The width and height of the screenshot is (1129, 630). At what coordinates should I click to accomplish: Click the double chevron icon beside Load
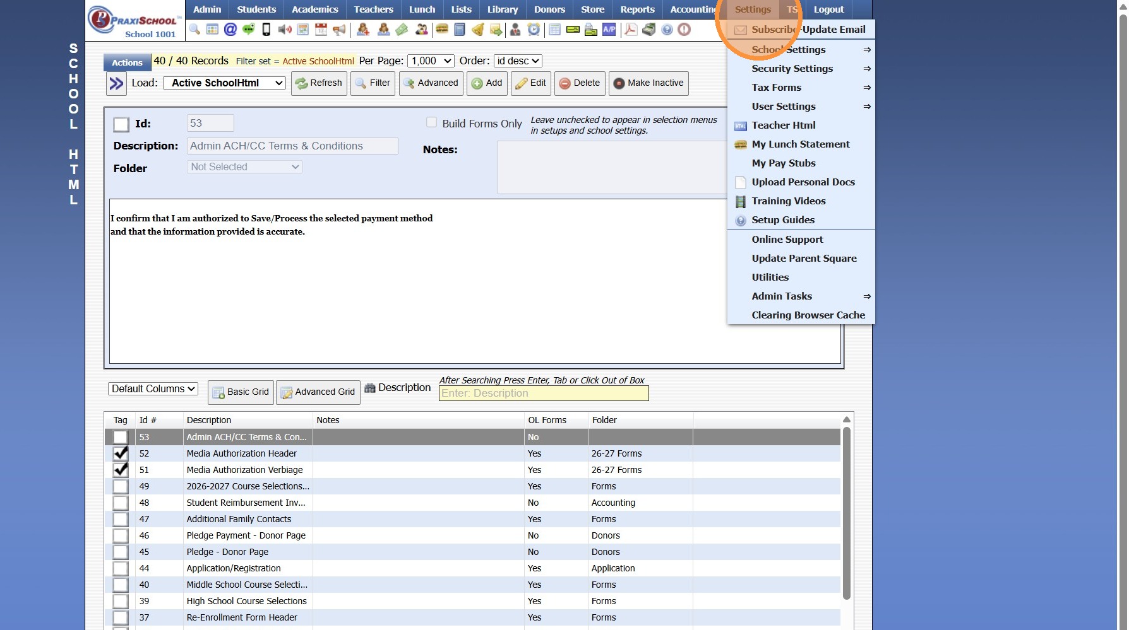(x=116, y=83)
